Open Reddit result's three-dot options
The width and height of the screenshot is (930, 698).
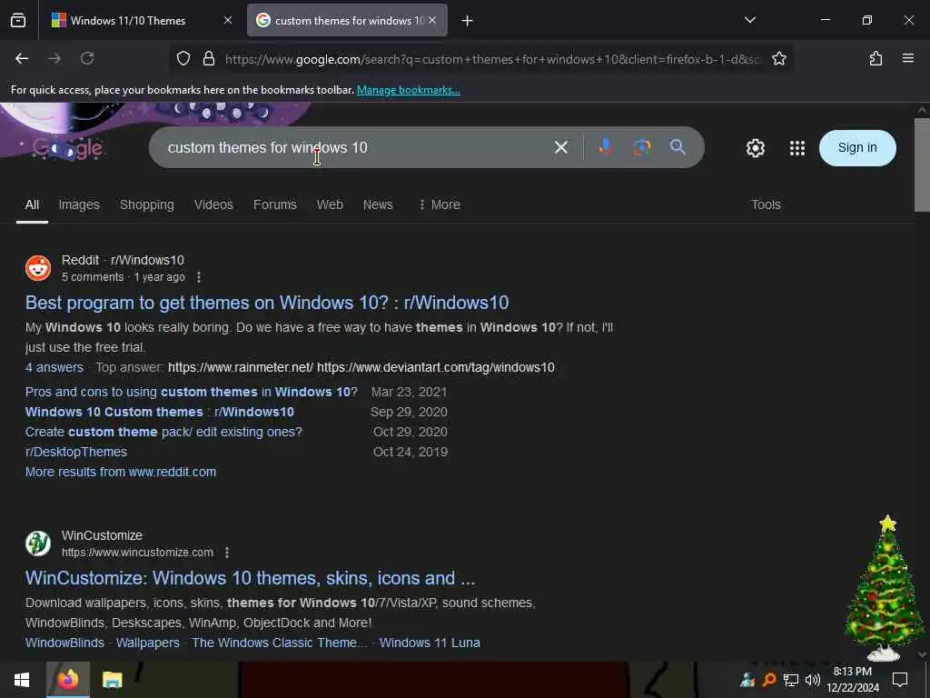199,277
